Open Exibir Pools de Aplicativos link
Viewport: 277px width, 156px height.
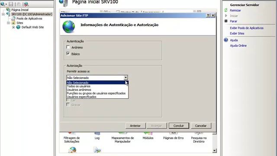click(x=247, y=28)
